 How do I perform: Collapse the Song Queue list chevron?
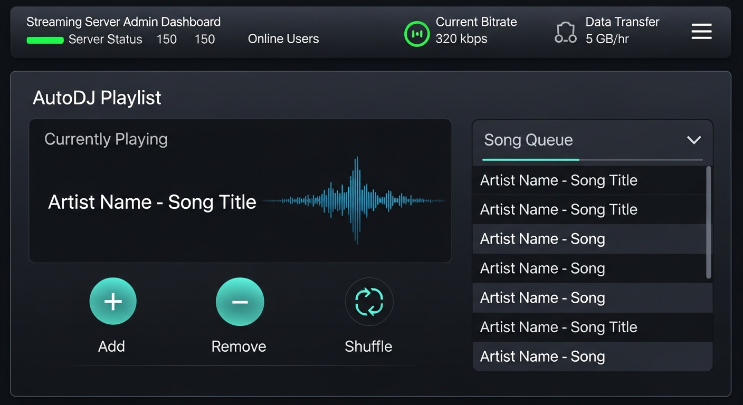(694, 140)
